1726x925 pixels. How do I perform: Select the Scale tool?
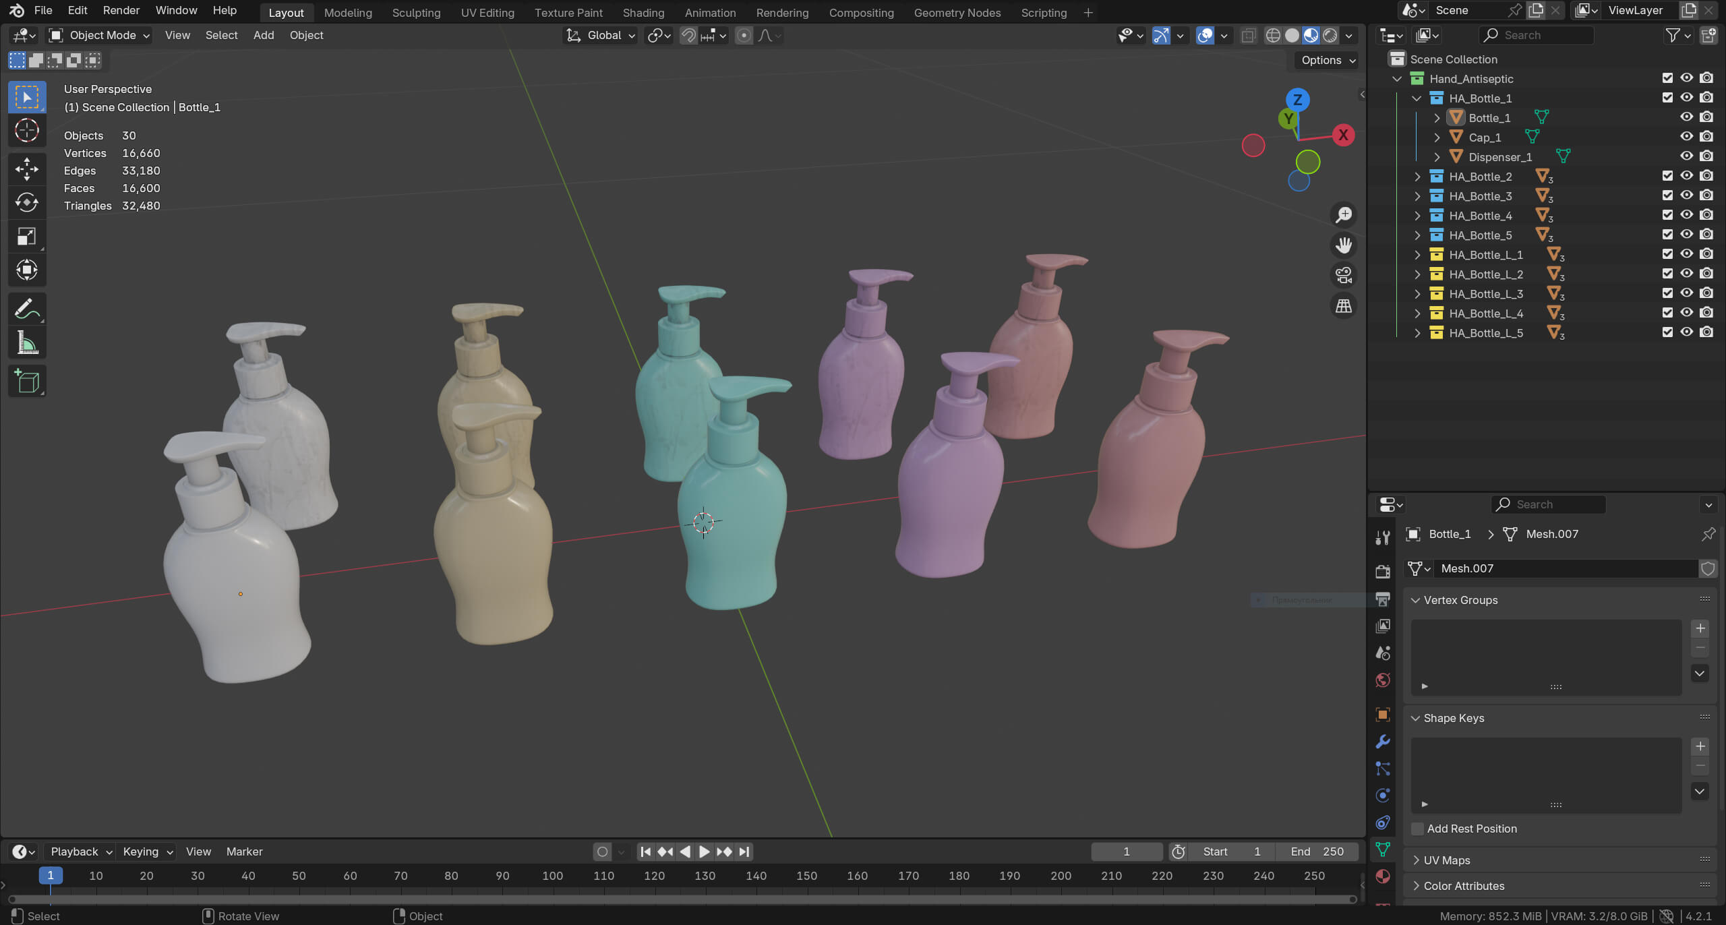(x=27, y=237)
